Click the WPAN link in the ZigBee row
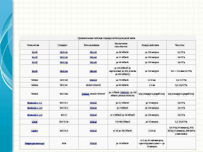This screenshot has width=203, height=152. 93,131
